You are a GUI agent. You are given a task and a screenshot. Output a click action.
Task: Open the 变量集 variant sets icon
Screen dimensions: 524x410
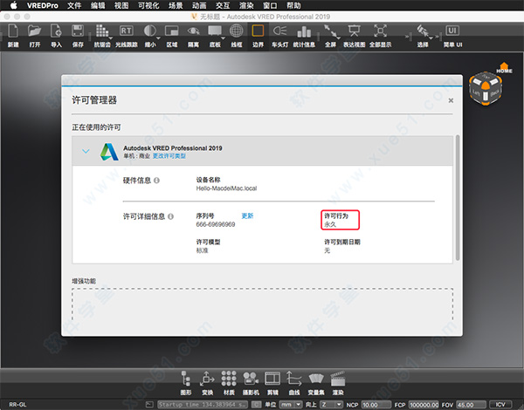pyautogui.click(x=316, y=379)
